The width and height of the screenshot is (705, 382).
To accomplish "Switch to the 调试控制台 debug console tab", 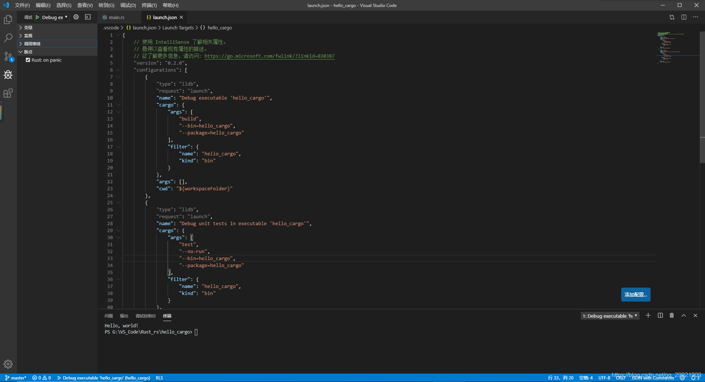I will pyautogui.click(x=146, y=316).
